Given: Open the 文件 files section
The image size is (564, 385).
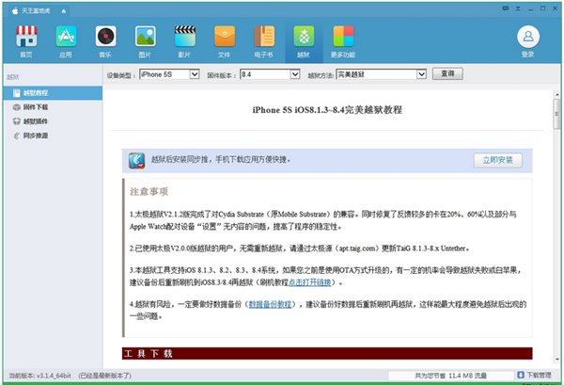Looking at the screenshot, I should (x=224, y=40).
